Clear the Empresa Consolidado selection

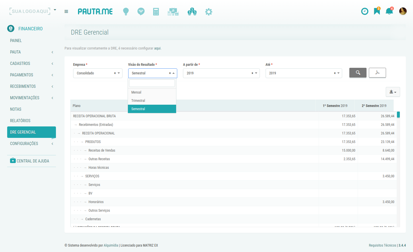[115, 73]
